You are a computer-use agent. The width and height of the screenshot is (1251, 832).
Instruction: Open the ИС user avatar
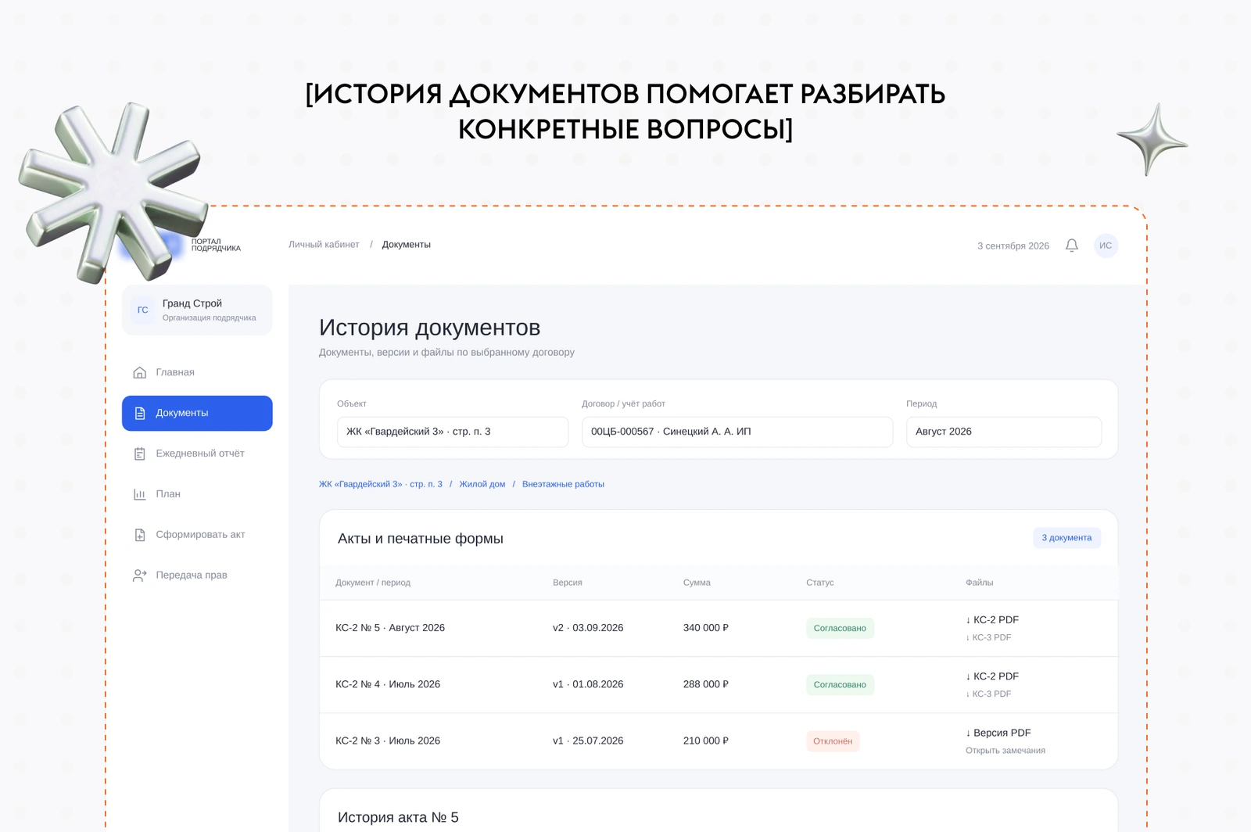[x=1106, y=246]
